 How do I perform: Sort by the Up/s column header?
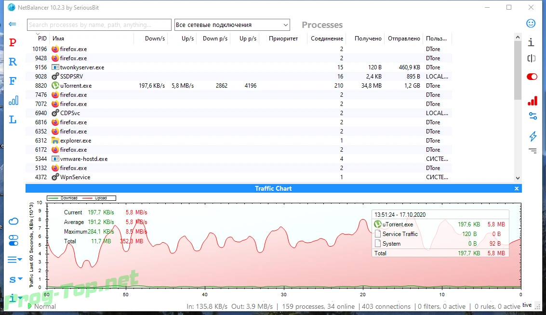pos(187,38)
